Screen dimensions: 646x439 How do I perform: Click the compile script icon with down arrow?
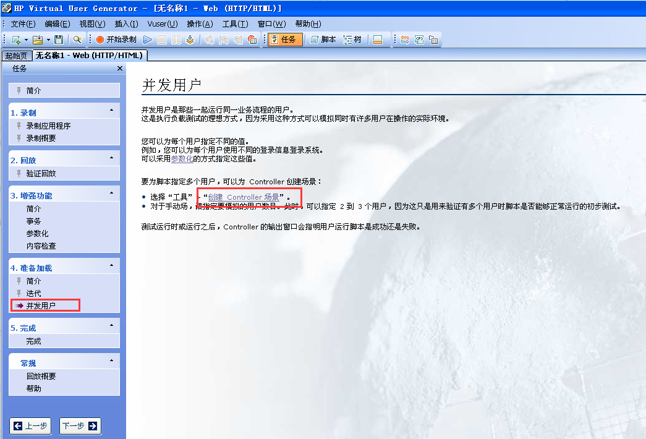click(x=190, y=40)
